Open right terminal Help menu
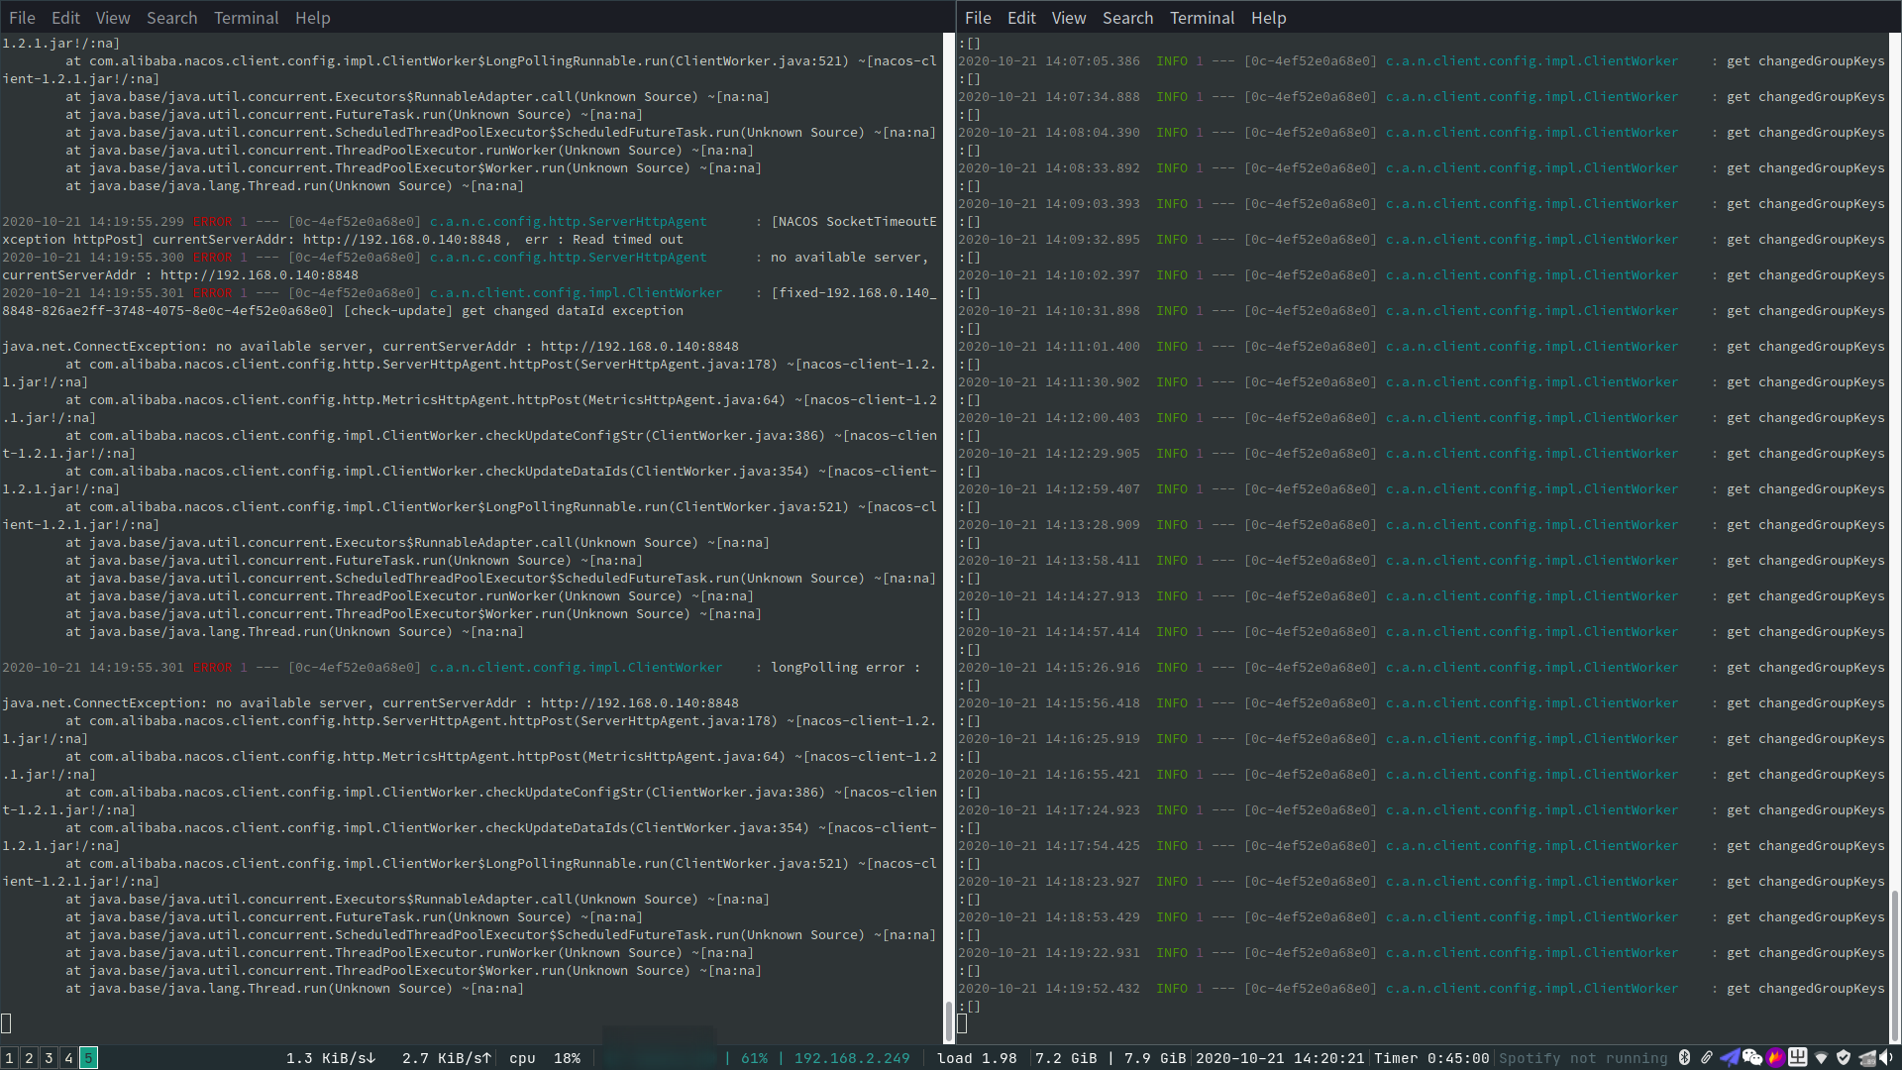Image resolution: width=1902 pixels, height=1070 pixels. (1268, 18)
